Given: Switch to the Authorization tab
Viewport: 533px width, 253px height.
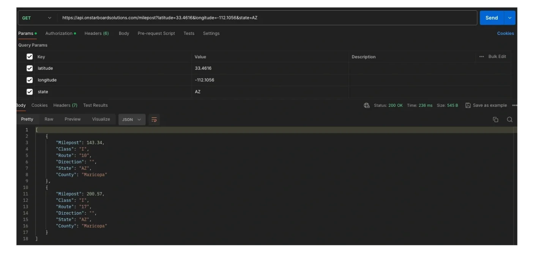Looking at the screenshot, I should (x=59, y=33).
